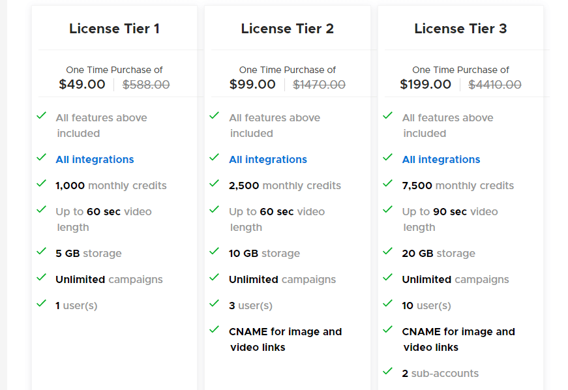Screen dimensions: 568x390
Task: Click the checkmark next to 1 user(s)
Action: coord(42,303)
